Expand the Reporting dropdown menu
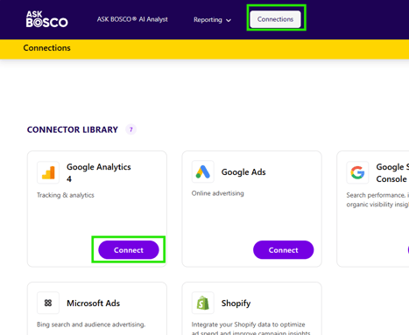Screen dimensions: 409x335 click(x=212, y=20)
